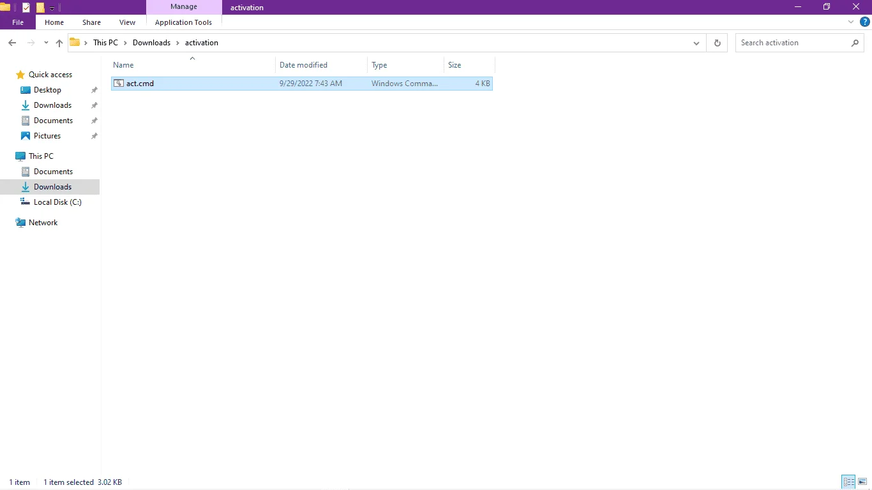Open Local Disk (C:) in navigation pane

(x=57, y=202)
